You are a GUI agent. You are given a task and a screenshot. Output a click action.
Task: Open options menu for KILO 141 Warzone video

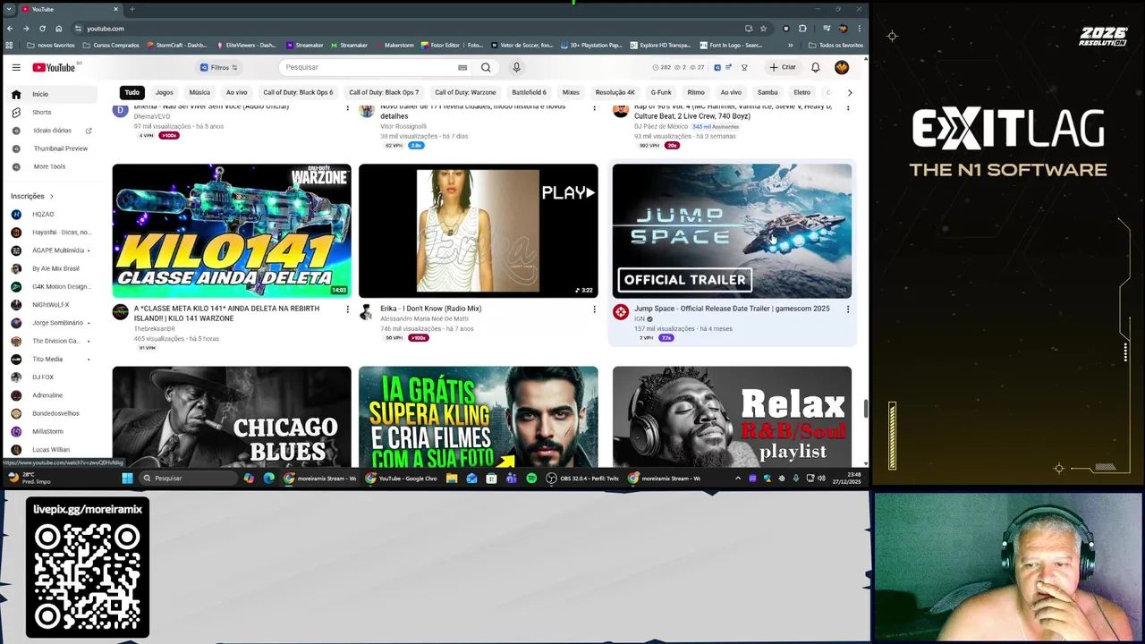click(348, 309)
